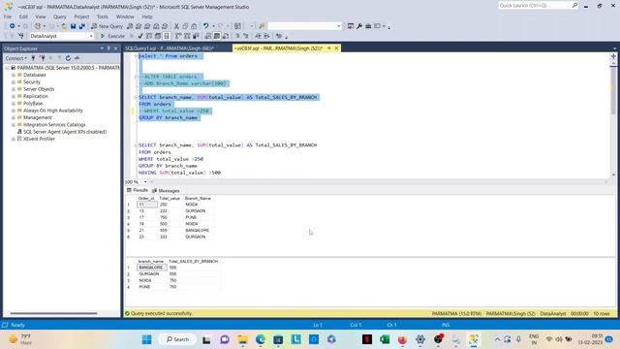620x349 pixels.
Task: Open the Connect dropdown in Object Explorer
Action: click(16, 58)
